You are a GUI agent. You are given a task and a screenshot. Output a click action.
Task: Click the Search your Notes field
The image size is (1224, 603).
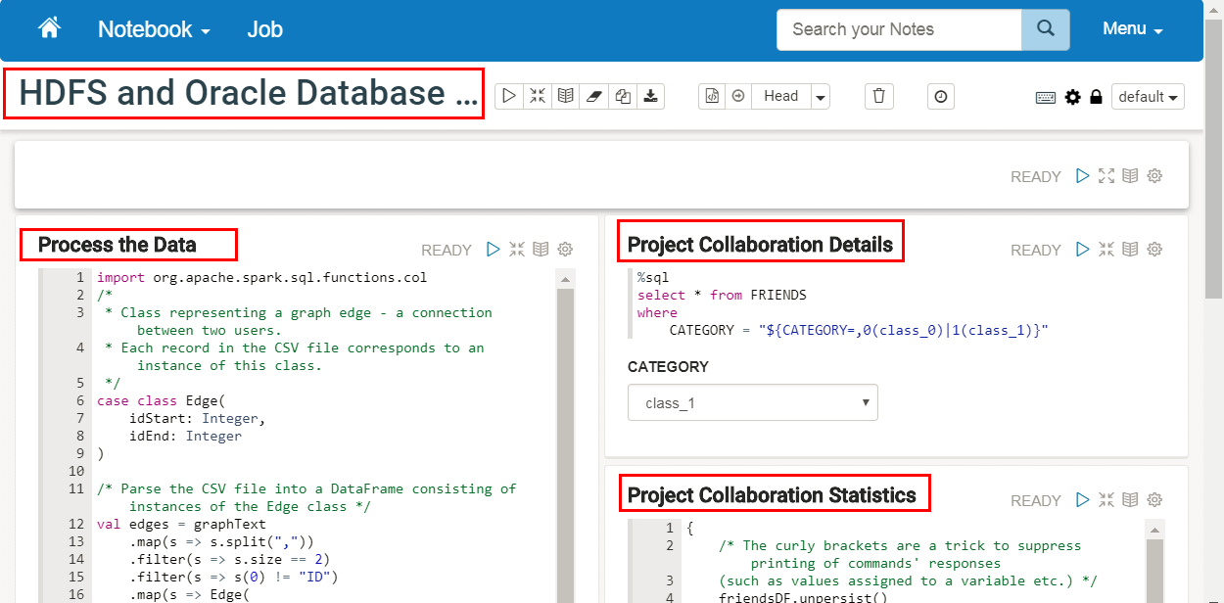tap(898, 29)
